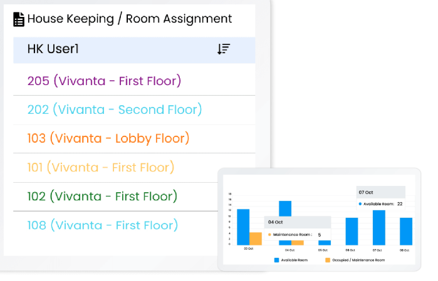Viewport: 438px width, 281px height.
Task: Toggle Occupied / Maintenance Room legend swatch
Action: pyautogui.click(x=328, y=259)
